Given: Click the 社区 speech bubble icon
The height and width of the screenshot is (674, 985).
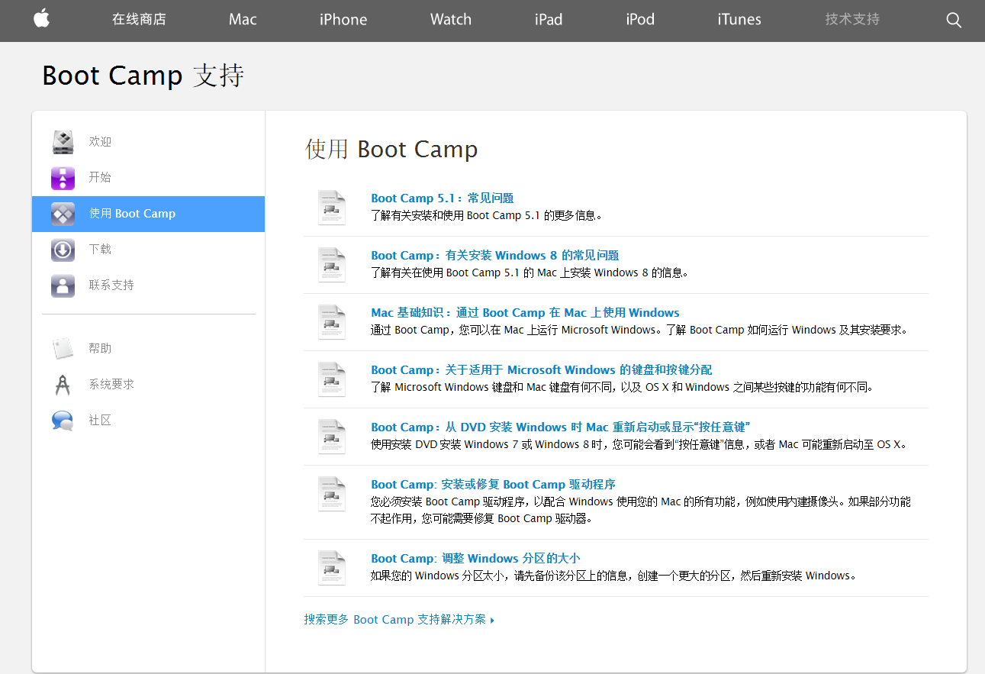Looking at the screenshot, I should (x=63, y=421).
